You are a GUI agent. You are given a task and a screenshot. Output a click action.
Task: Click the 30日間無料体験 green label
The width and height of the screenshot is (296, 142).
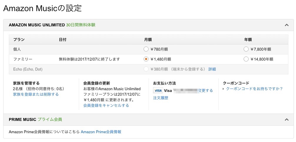click(81, 25)
